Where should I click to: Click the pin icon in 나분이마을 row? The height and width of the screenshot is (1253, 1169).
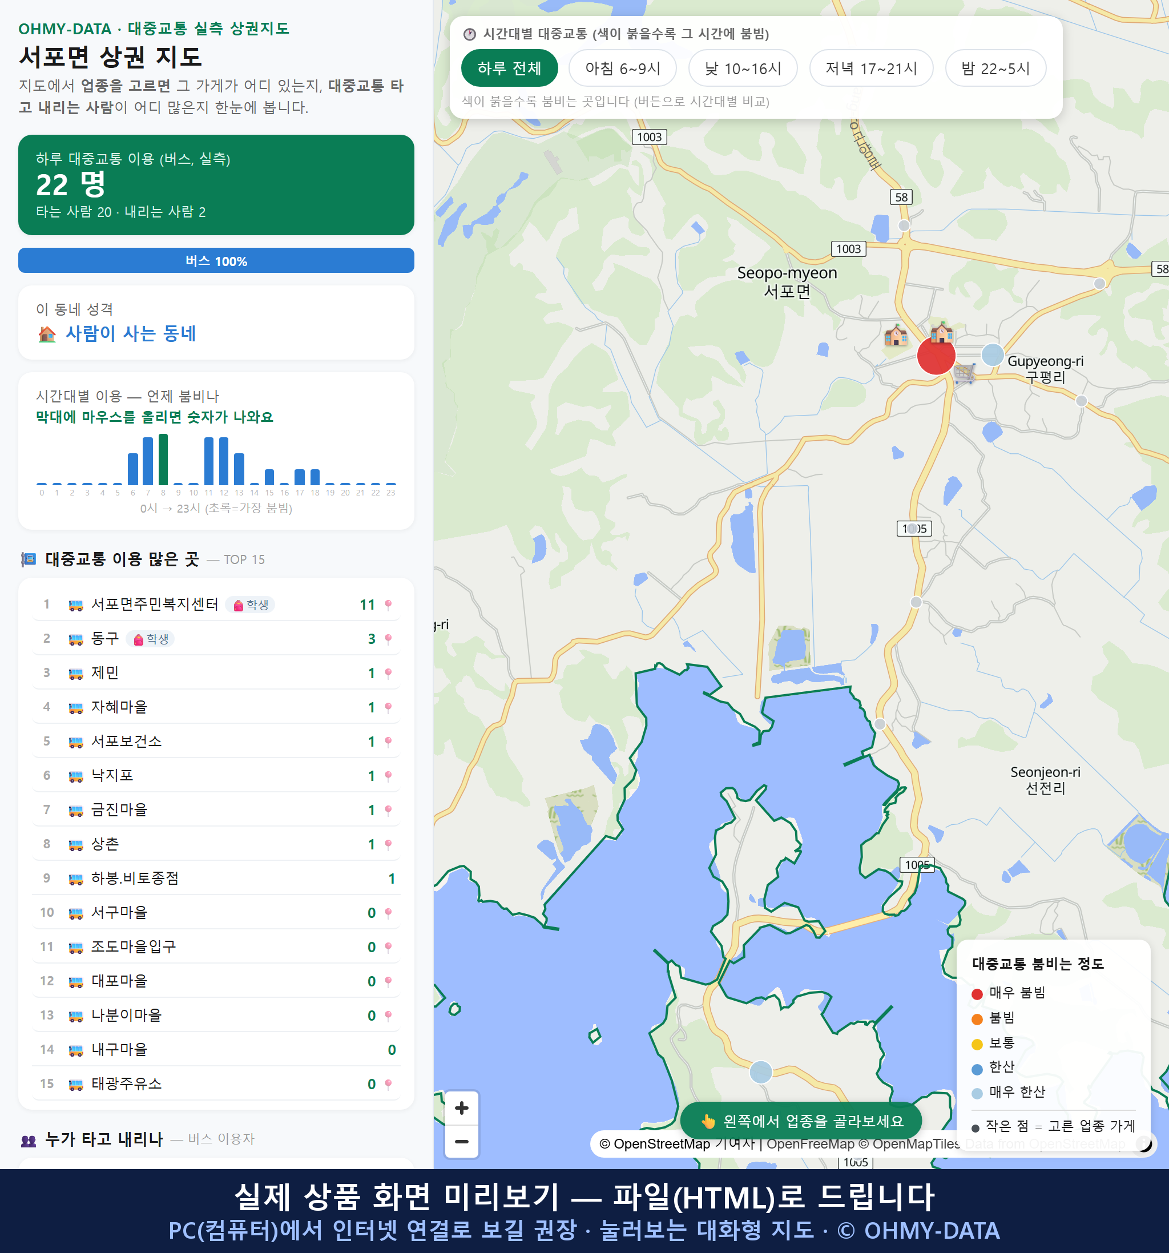(x=388, y=1016)
